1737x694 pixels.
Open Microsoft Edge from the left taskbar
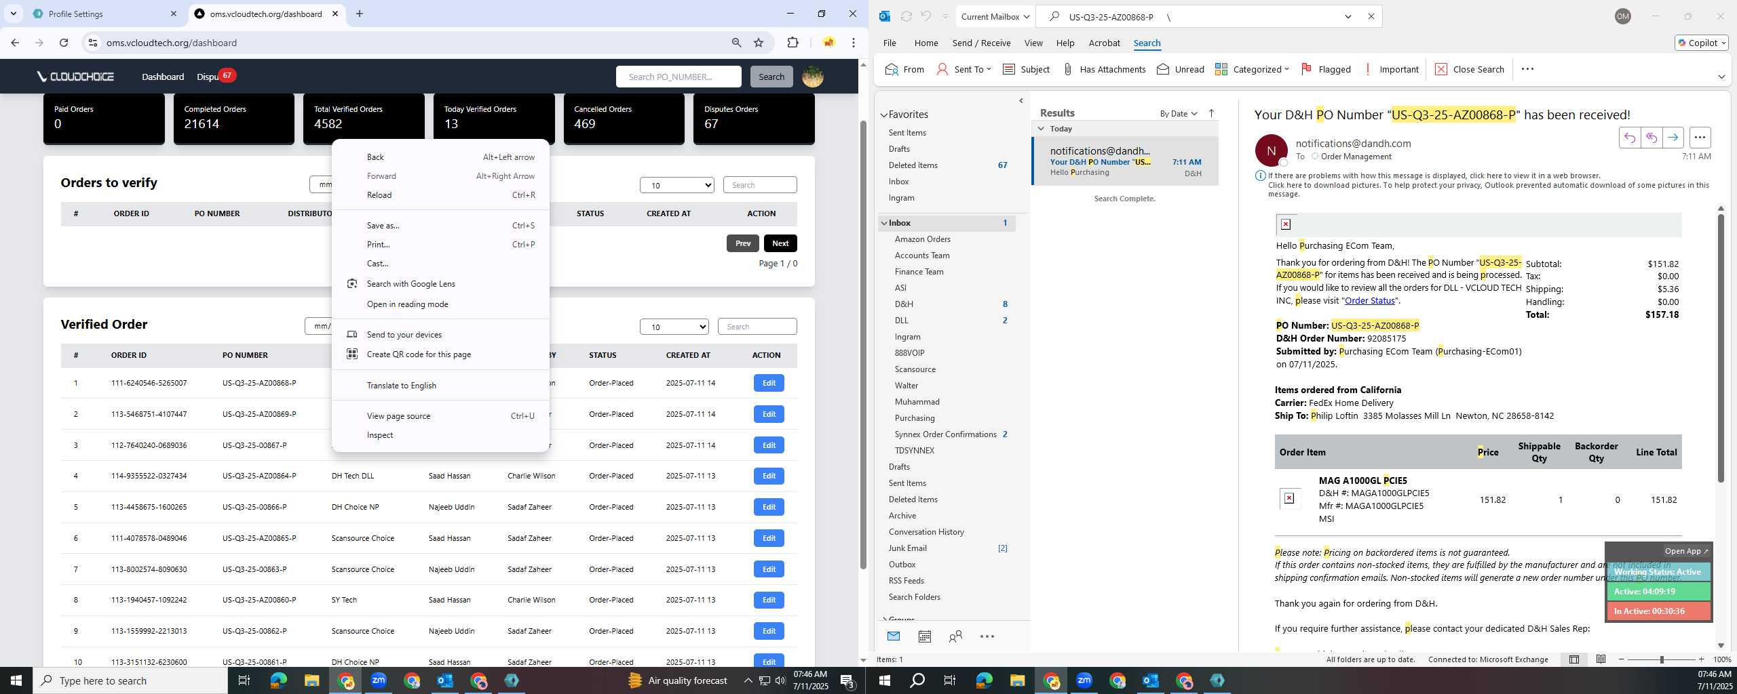(x=278, y=680)
